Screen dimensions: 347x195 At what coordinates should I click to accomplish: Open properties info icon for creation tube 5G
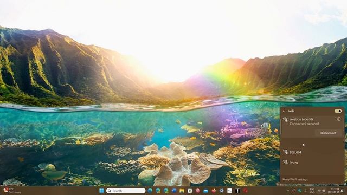[x=338, y=119]
